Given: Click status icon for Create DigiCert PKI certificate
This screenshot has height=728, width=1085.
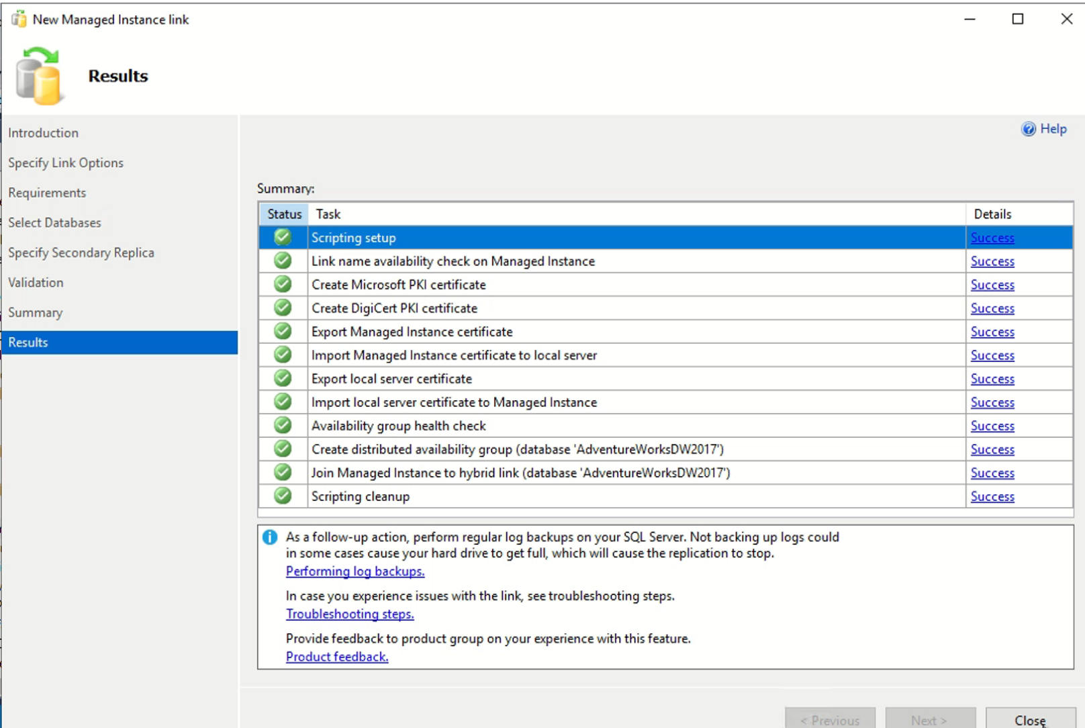Looking at the screenshot, I should tap(283, 307).
